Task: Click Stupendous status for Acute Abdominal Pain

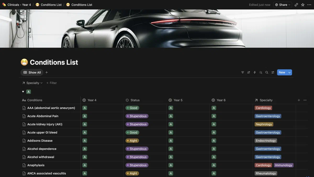Action: point(137,116)
